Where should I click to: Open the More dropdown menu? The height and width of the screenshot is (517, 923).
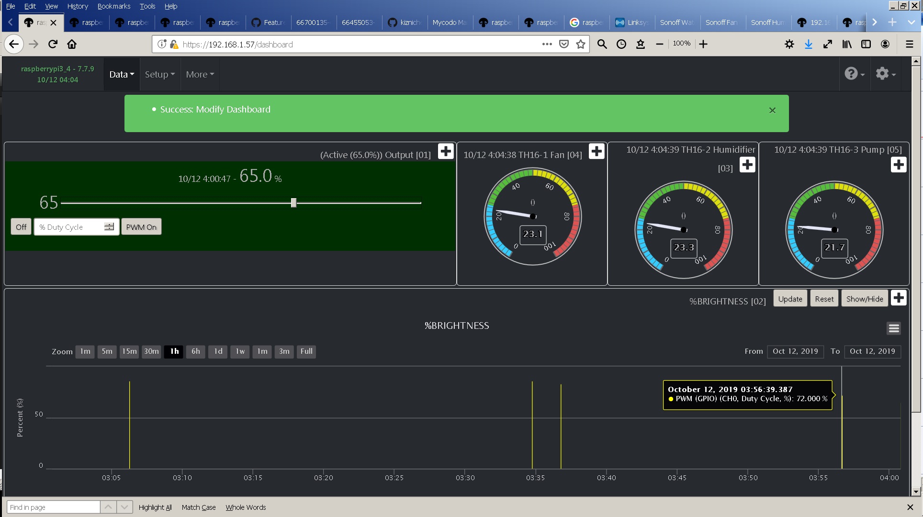[x=200, y=74]
